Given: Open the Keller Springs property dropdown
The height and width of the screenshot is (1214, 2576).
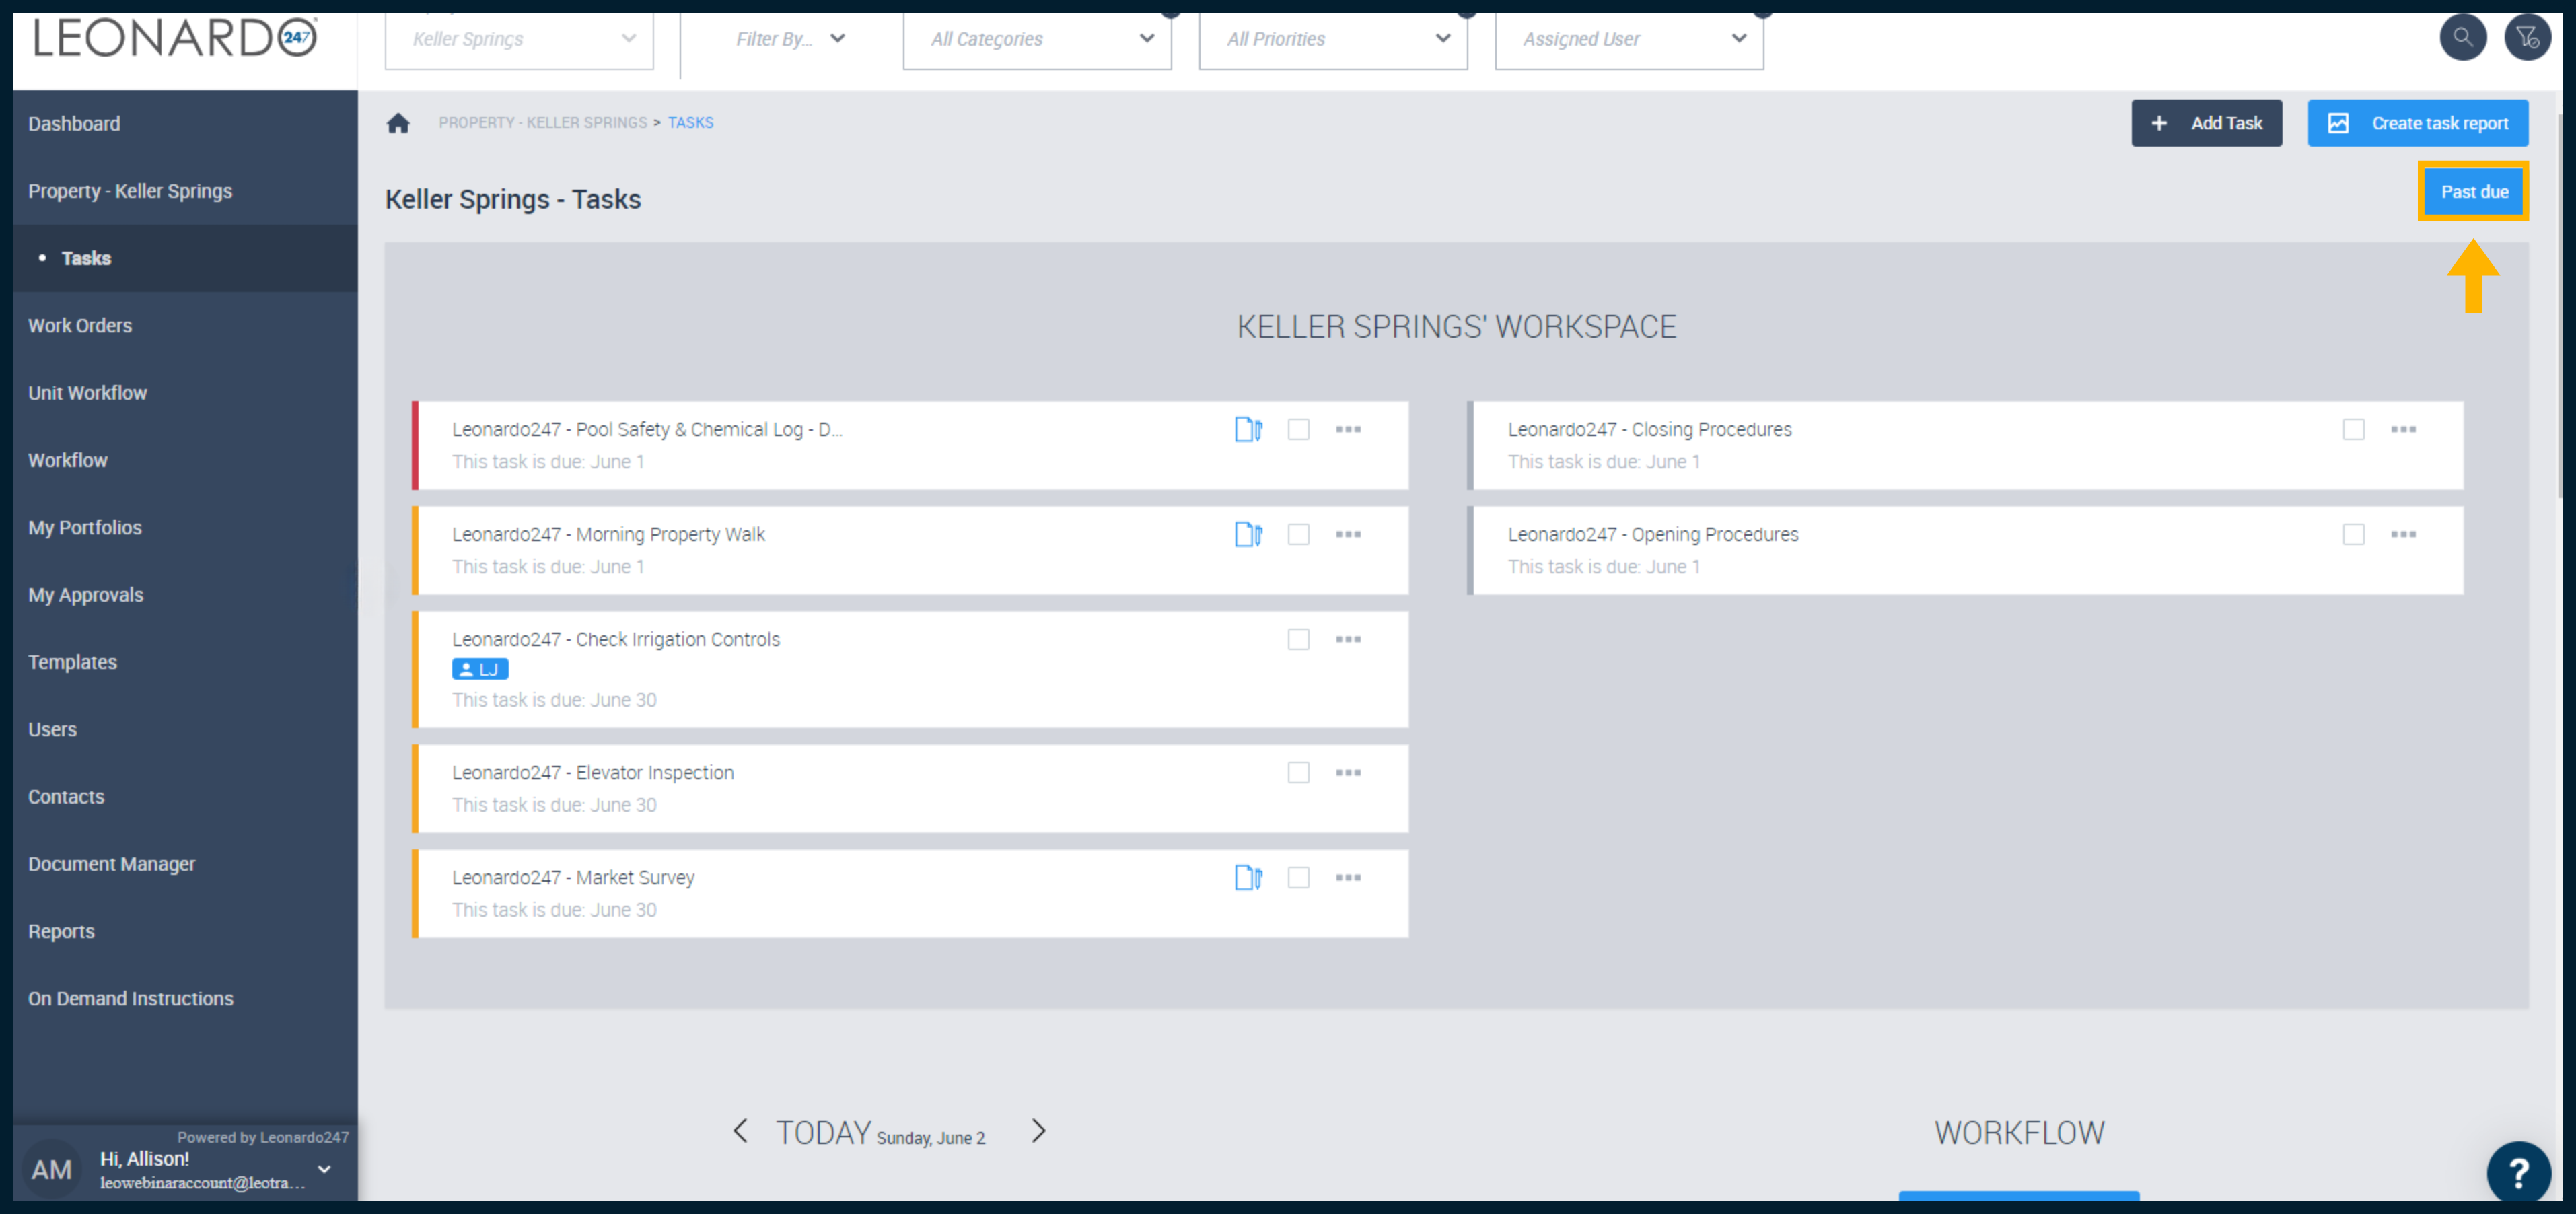Looking at the screenshot, I should pyautogui.click(x=519, y=40).
